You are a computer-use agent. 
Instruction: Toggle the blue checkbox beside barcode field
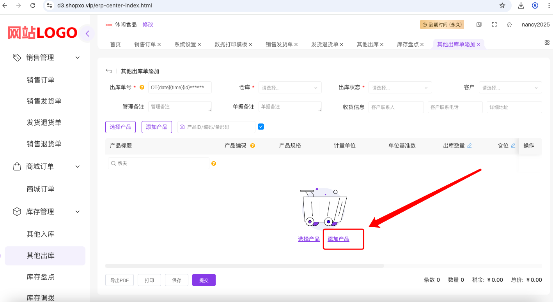click(x=261, y=126)
